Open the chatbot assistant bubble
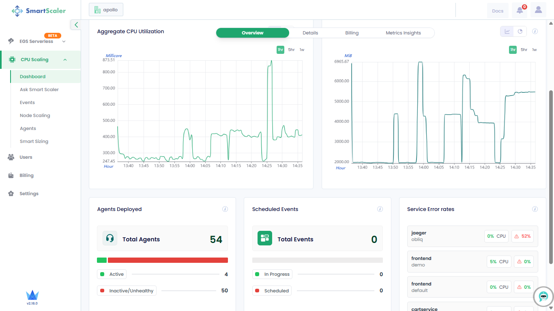This screenshot has width=554, height=311. point(543,297)
